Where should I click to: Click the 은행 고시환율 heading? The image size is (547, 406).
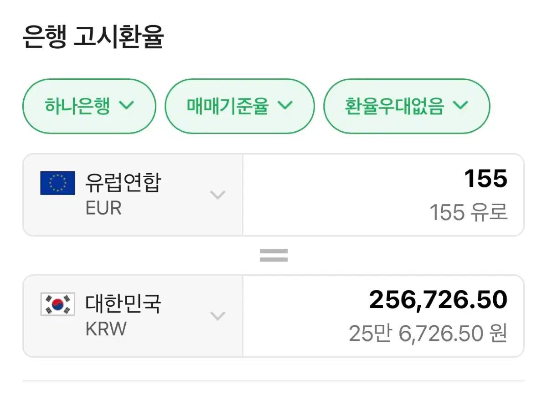point(93,37)
